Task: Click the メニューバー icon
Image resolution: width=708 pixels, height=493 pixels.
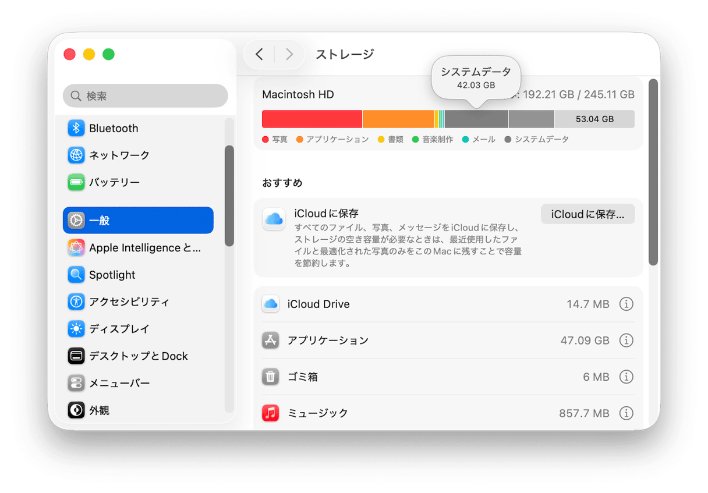Action: pos(76,383)
